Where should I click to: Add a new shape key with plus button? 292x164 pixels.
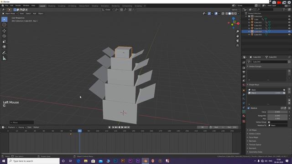point(289,90)
